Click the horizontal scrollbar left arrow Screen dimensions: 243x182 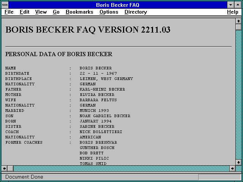[x=4, y=168]
